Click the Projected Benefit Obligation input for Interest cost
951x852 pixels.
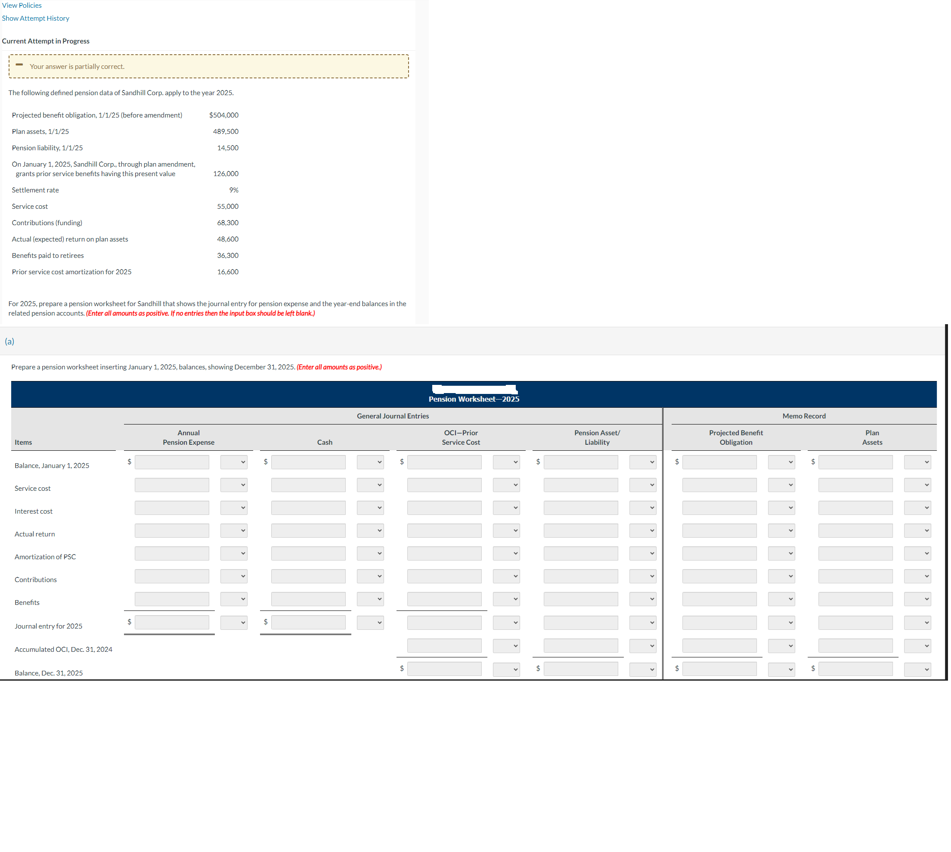pyautogui.click(x=719, y=508)
